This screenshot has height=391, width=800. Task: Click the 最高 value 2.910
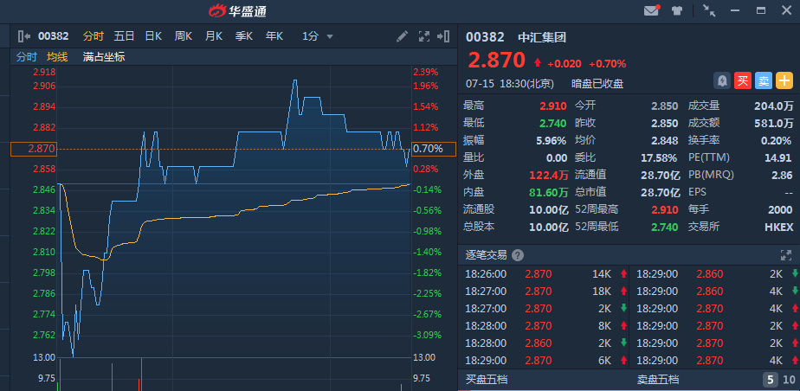(553, 106)
